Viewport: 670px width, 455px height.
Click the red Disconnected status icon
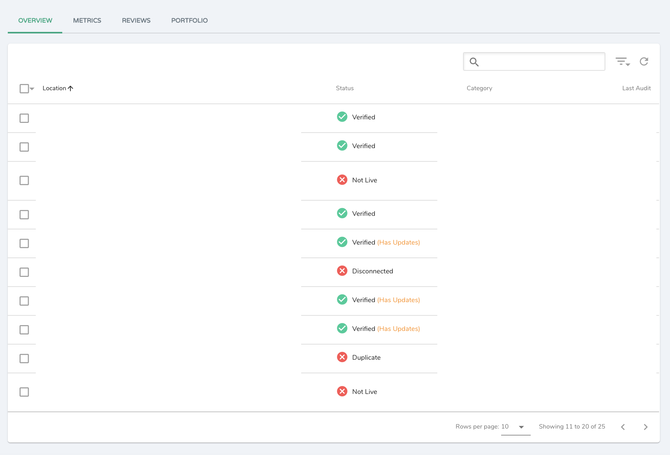click(x=342, y=271)
